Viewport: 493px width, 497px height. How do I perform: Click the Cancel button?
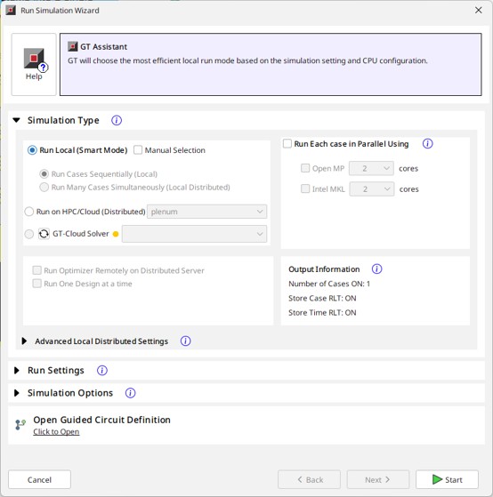click(39, 479)
